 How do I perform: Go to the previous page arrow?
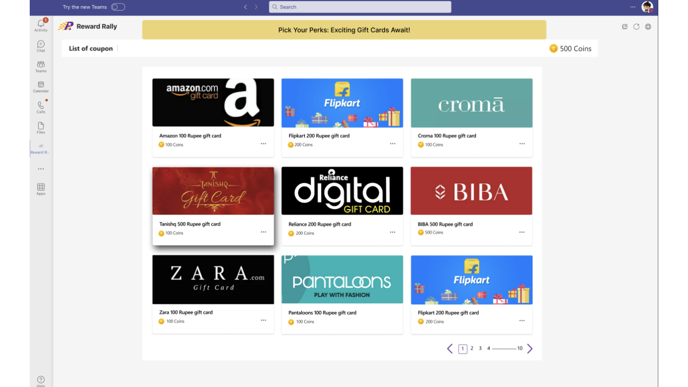click(x=450, y=349)
